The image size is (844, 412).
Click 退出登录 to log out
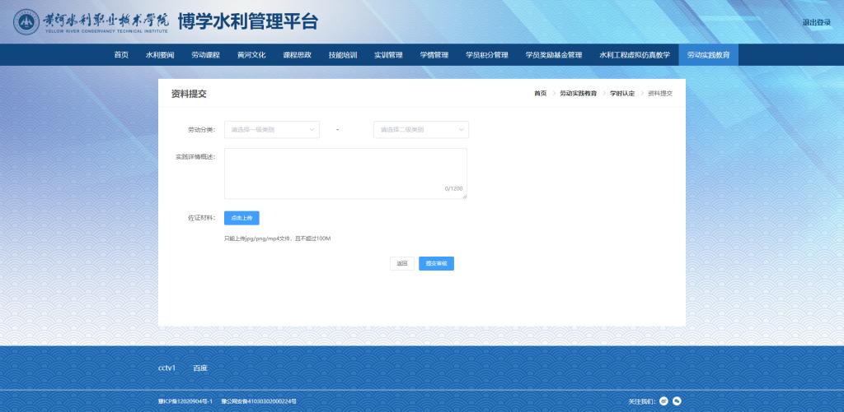(x=816, y=22)
